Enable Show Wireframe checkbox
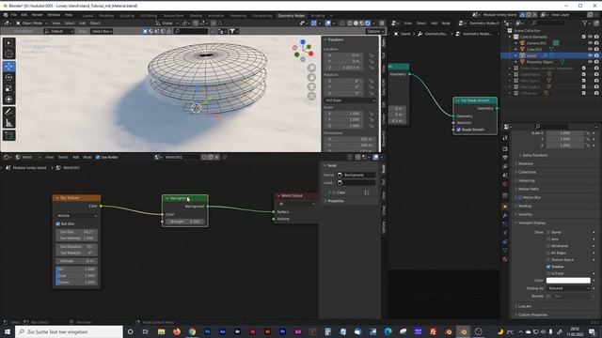This screenshot has height=338, width=602. (x=548, y=246)
